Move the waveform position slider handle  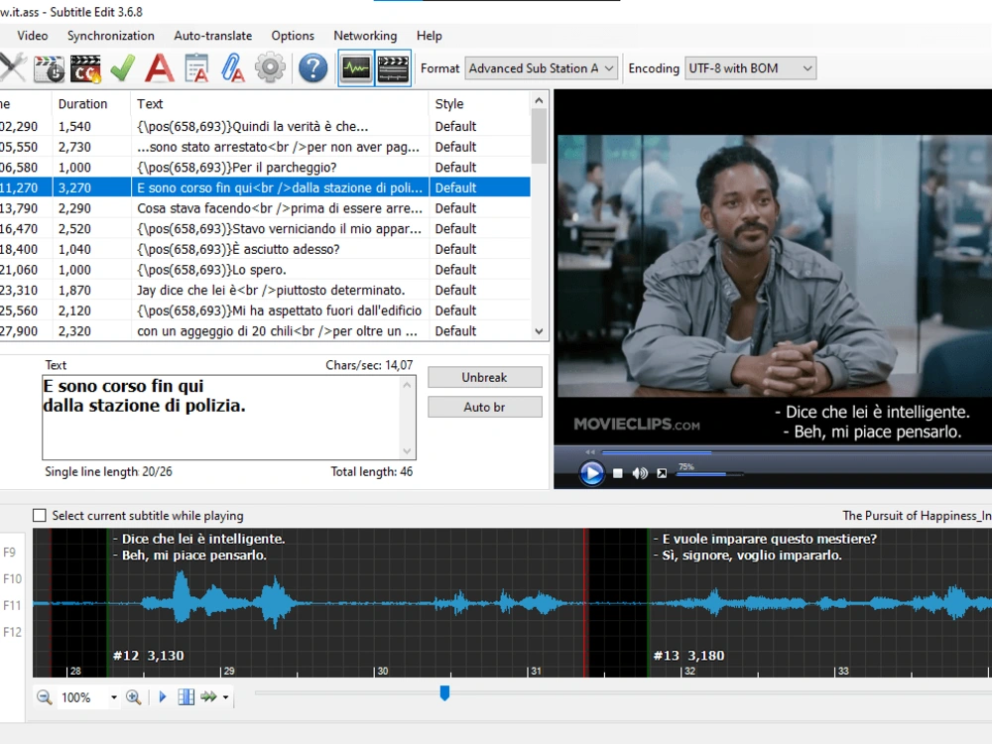pyautogui.click(x=444, y=693)
